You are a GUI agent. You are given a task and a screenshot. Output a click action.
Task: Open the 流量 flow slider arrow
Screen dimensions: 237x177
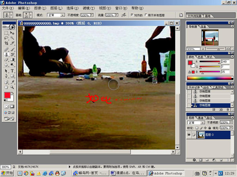point(117,15)
